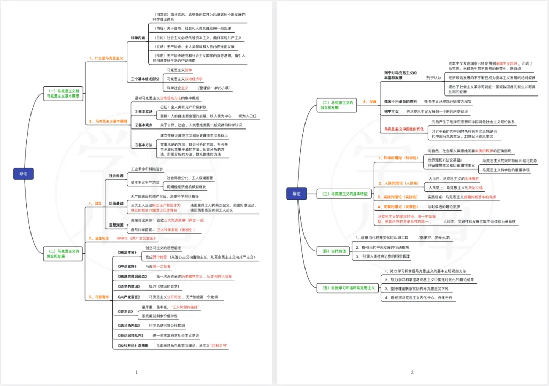Select the '阶级基础' node
Screen dimensions: 549x386
coord(116,203)
